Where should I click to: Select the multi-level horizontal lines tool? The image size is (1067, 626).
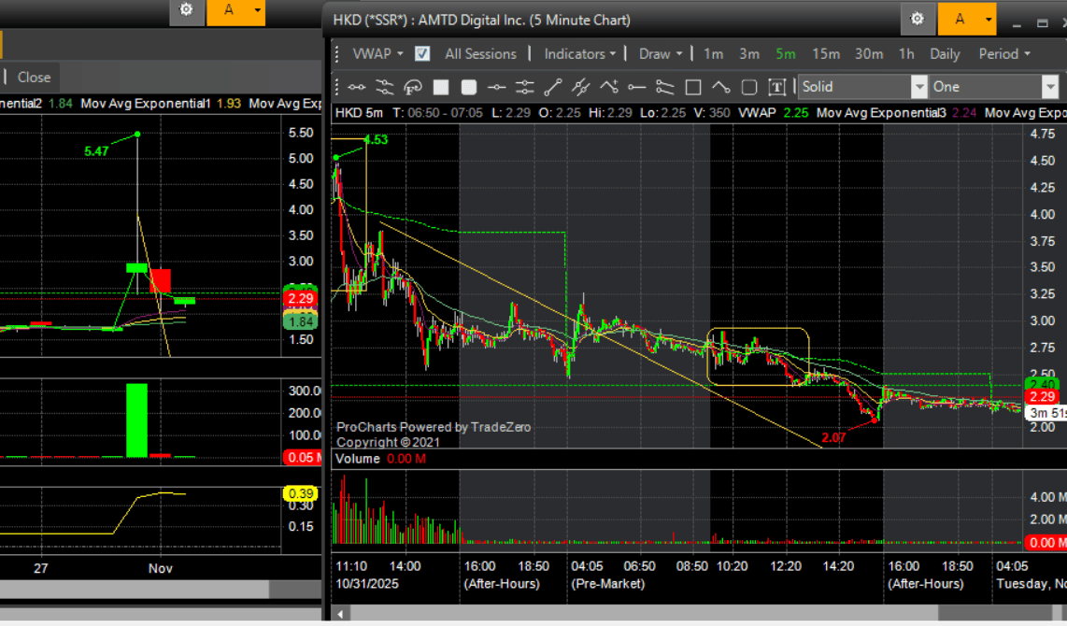tap(525, 87)
